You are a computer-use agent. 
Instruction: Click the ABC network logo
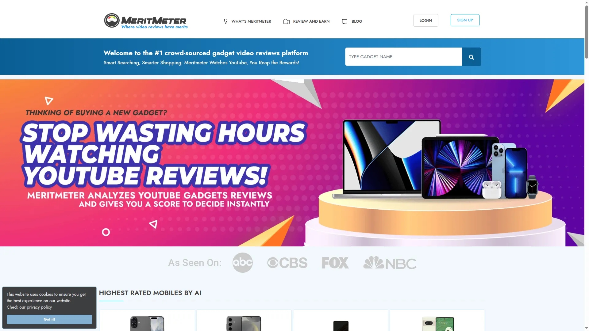click(x=243, y=263)
